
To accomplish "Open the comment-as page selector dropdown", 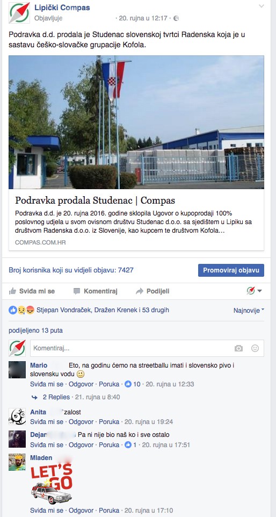I will (255, 291).
